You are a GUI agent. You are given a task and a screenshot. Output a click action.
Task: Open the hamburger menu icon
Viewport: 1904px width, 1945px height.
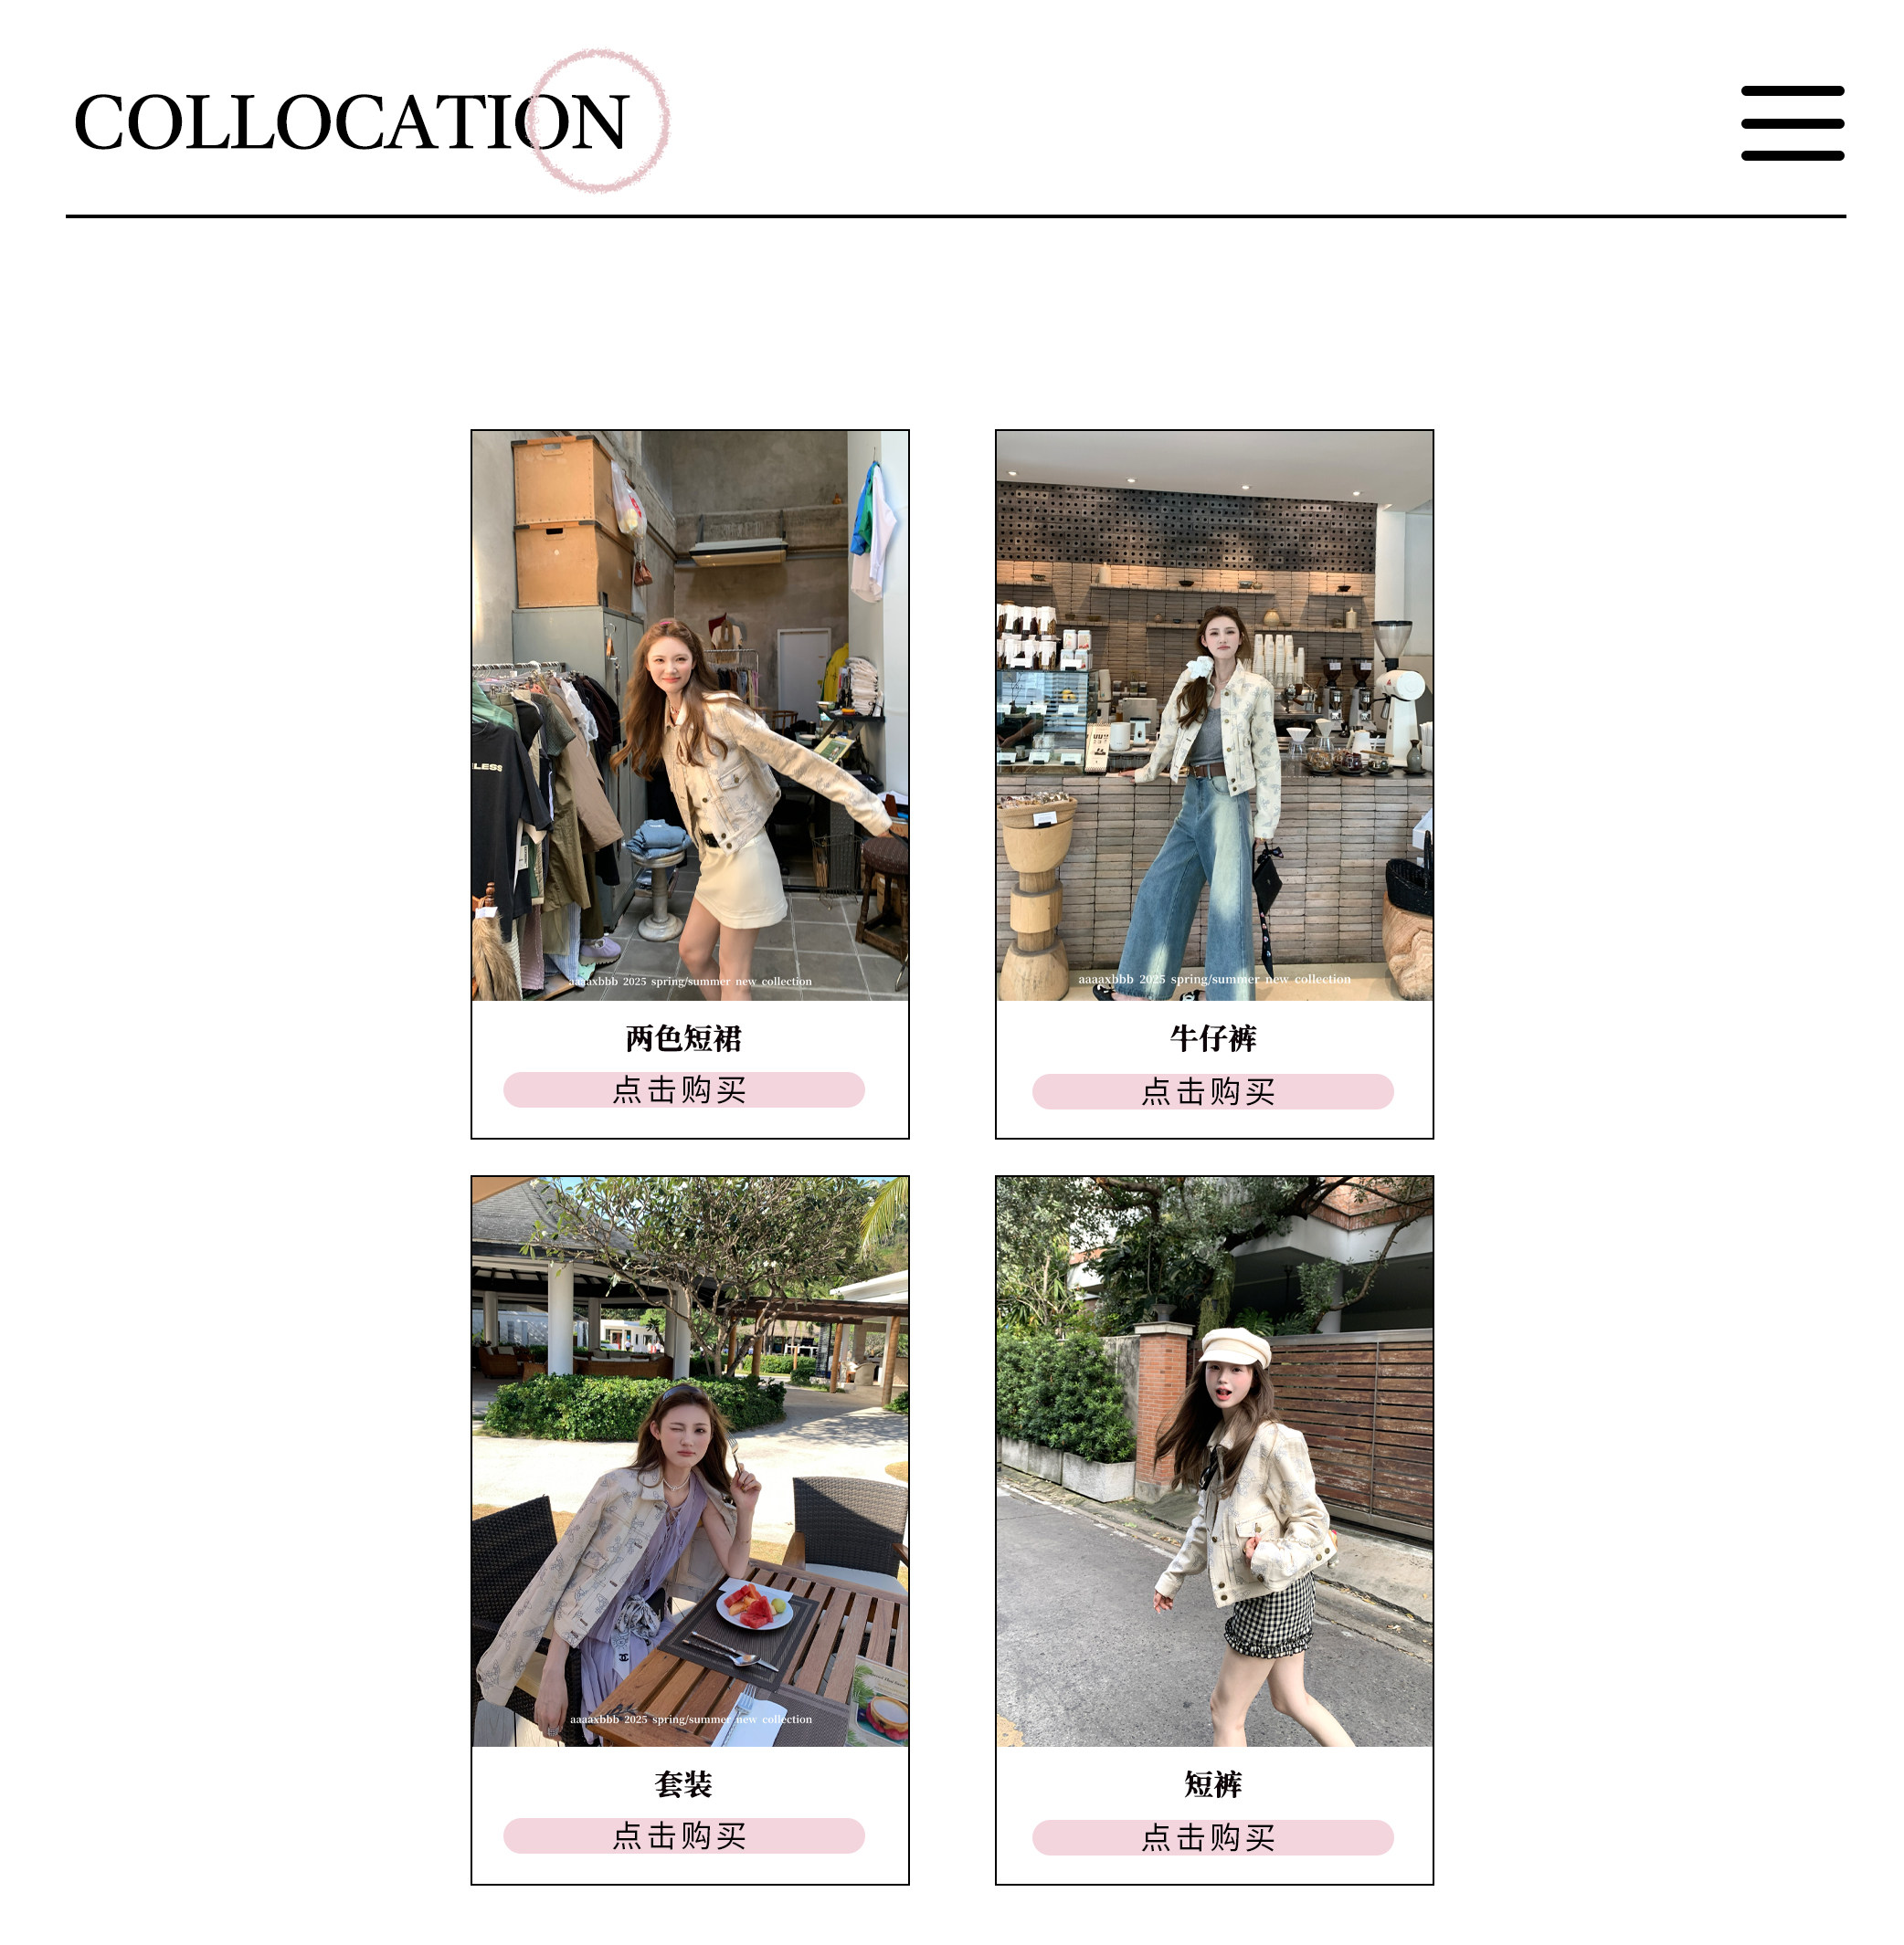pos(1792,123)
